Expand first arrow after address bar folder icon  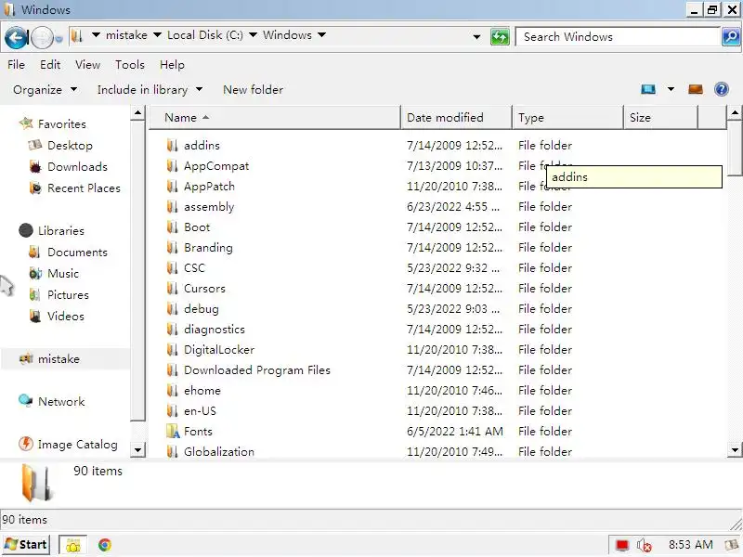coord(96,35)
